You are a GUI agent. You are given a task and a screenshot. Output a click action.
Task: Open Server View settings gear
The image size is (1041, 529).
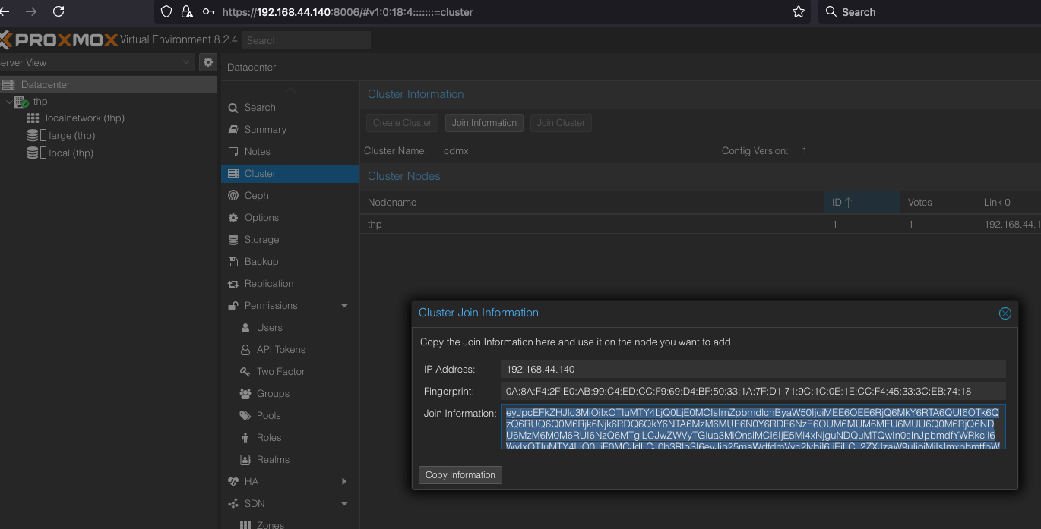[x=208, y=62]
